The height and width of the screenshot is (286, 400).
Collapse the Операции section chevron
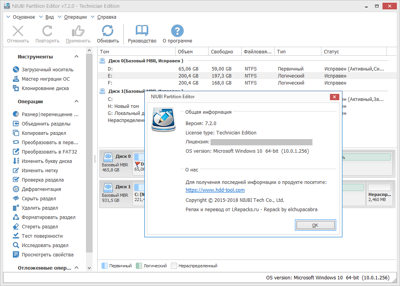click(x=77, y=102)
